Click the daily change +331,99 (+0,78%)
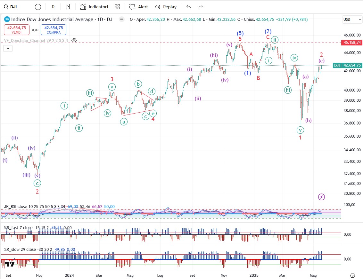 [x=292, y=20]
